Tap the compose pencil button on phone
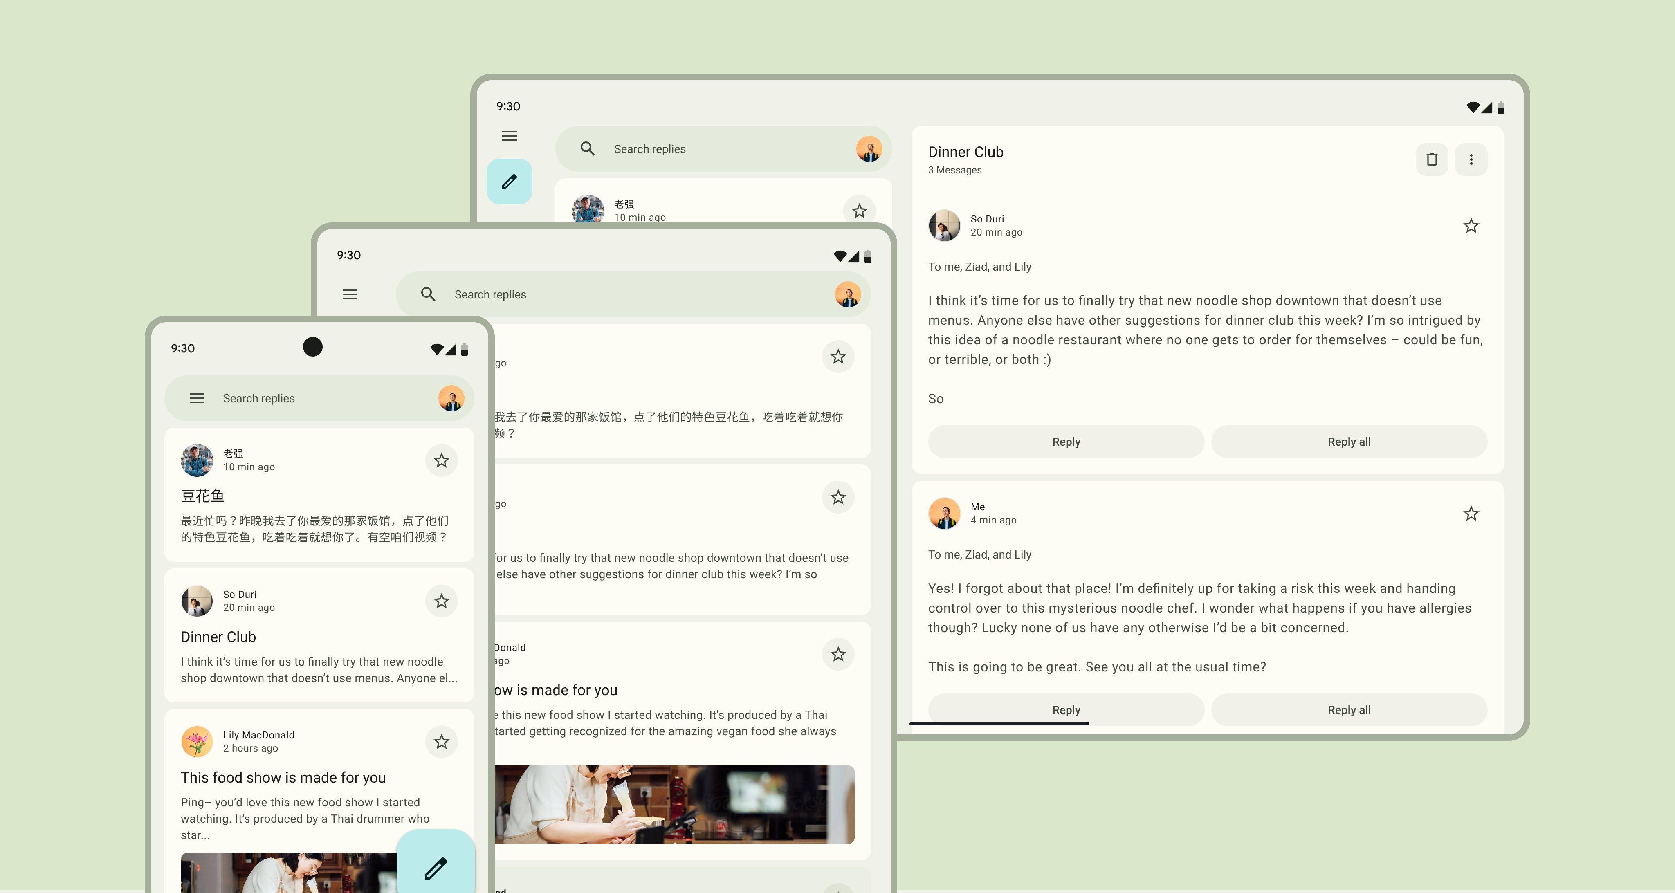Image resolution: width=1675 pixels, height=893 pixels. 436,868
